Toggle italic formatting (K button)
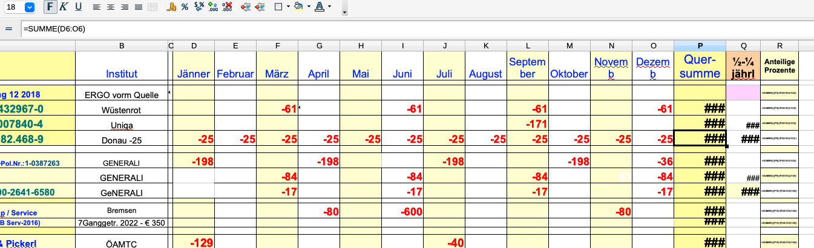The width and height of the screenshot is (814, 248). 64,7
